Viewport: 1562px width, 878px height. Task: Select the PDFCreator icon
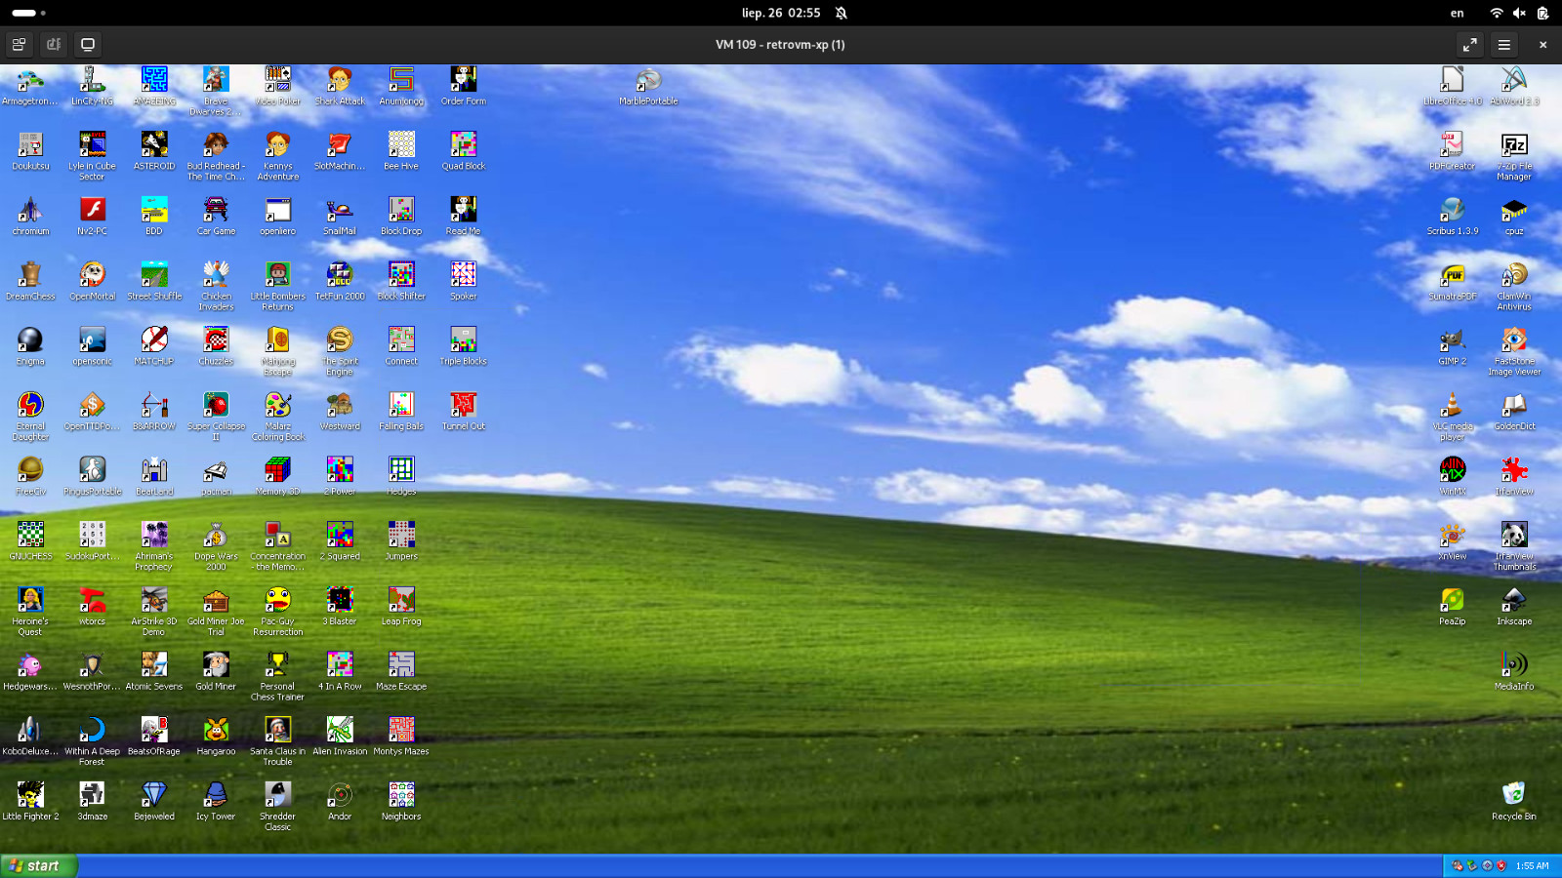pos(1453,144)
